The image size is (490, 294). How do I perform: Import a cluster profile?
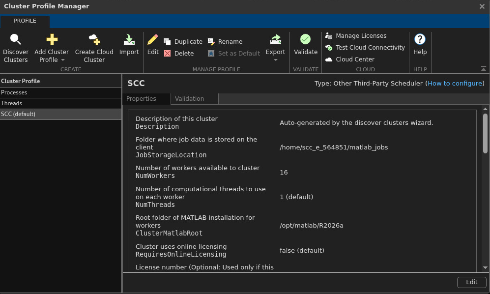129,45
